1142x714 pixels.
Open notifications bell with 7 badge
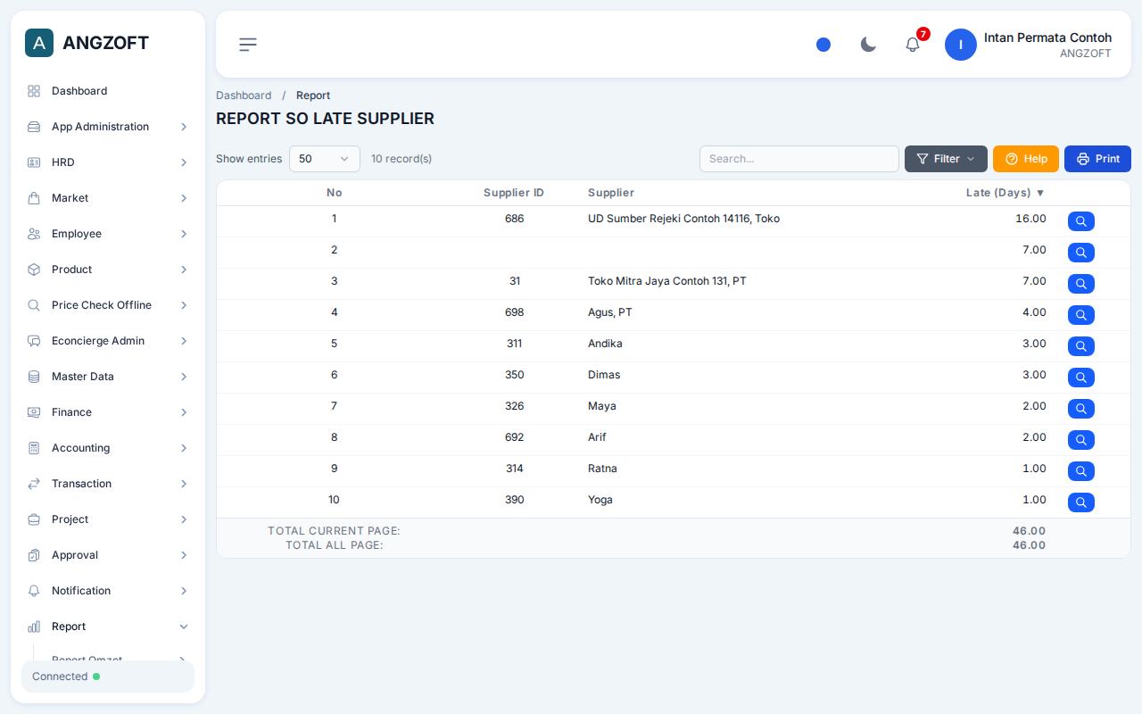point(913,44)
